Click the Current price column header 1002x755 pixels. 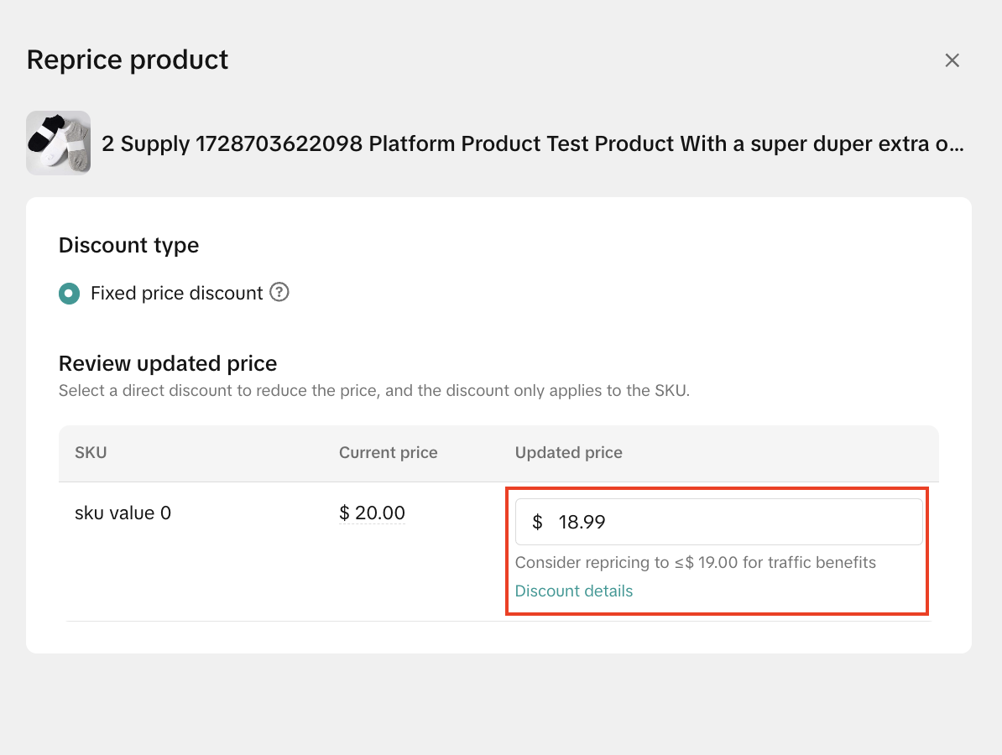(x=388, y=453)
